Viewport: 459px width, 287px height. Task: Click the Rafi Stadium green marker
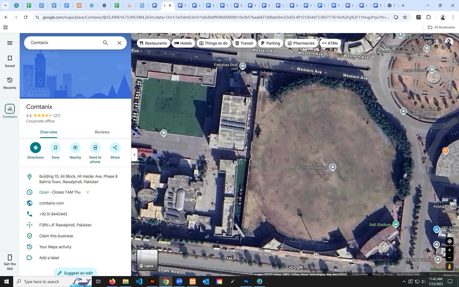pyautogui.click(x=396, y=224)
